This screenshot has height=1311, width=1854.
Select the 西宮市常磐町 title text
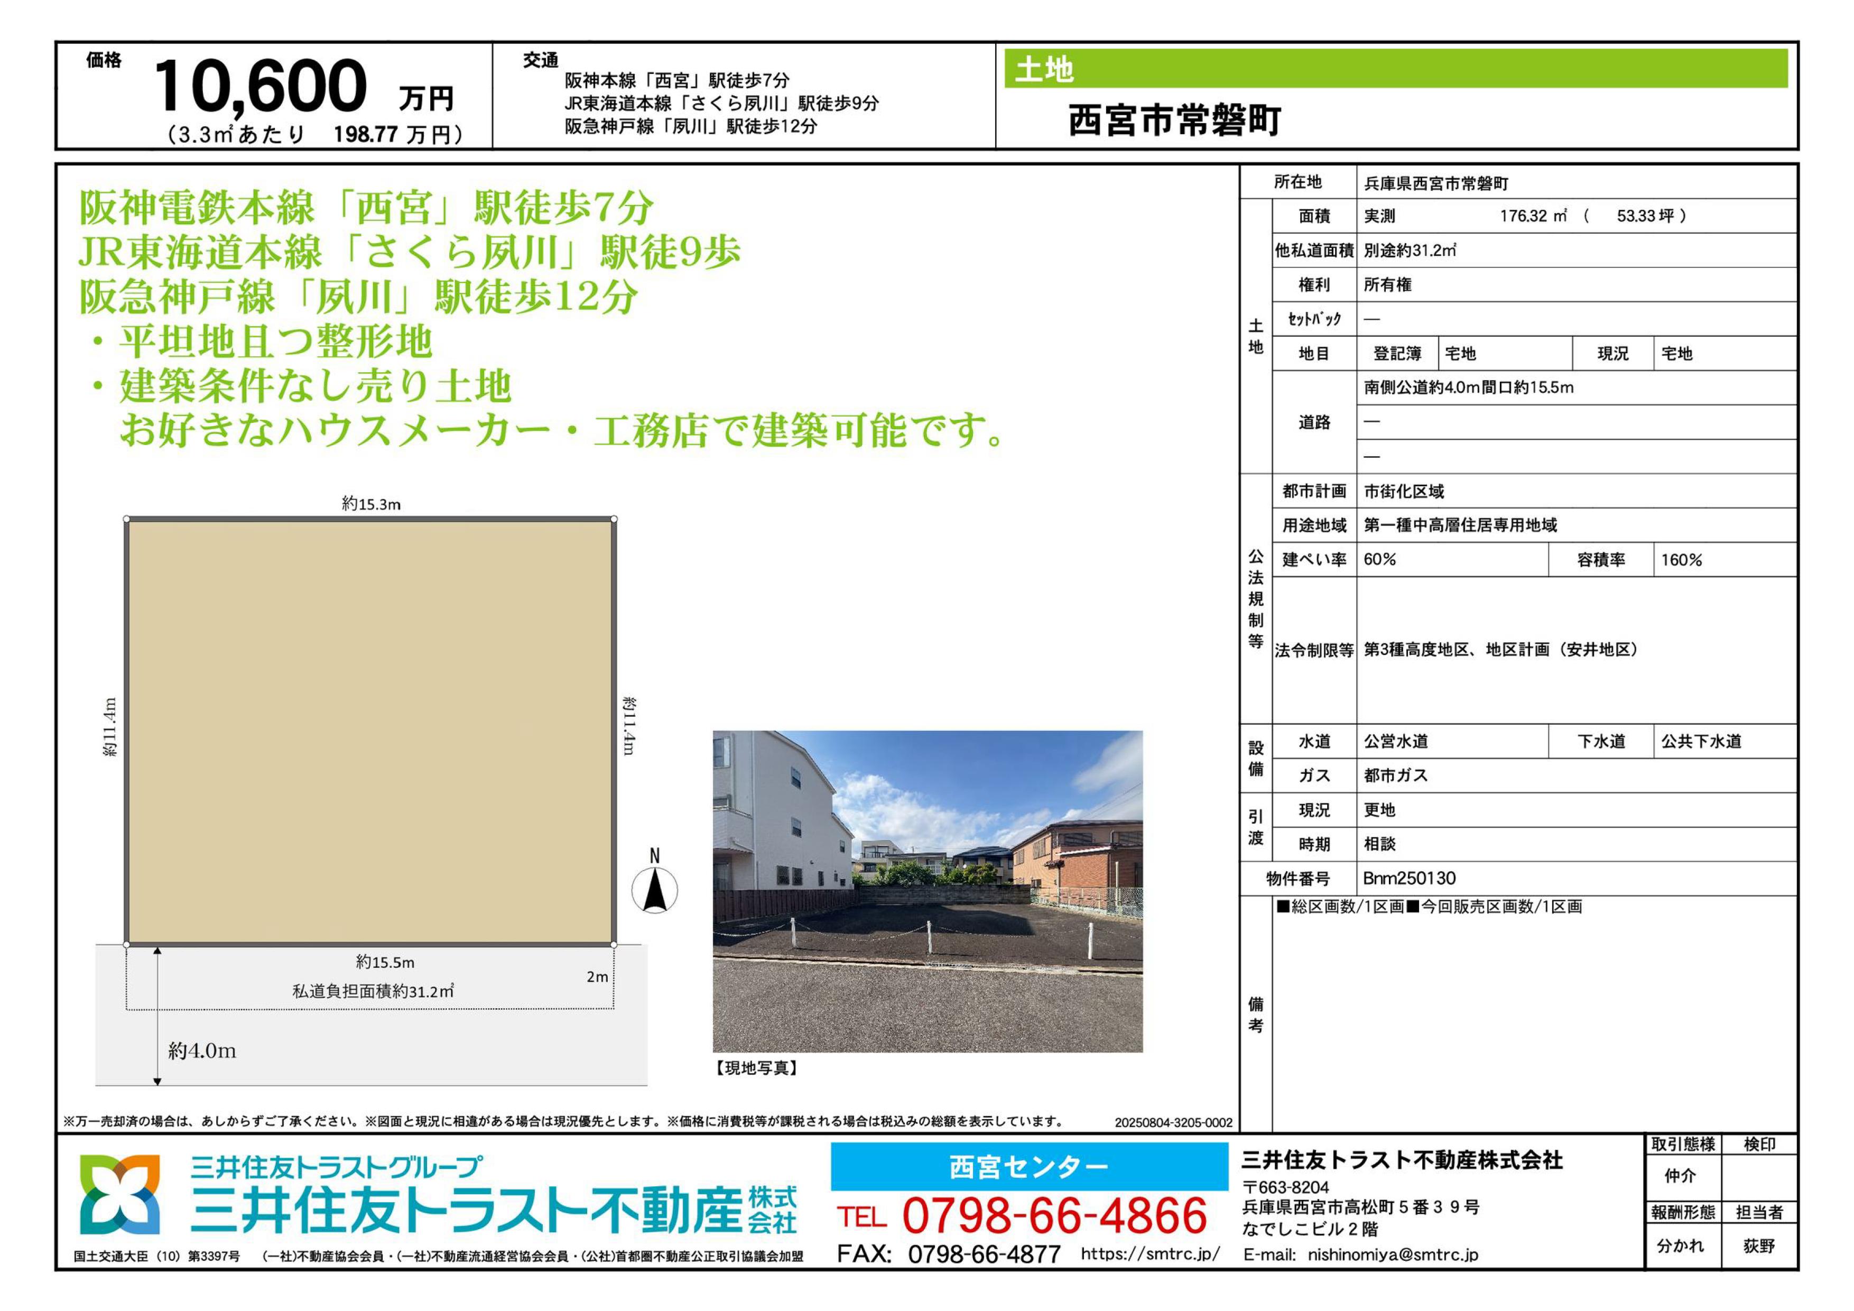click(1175, 121)
